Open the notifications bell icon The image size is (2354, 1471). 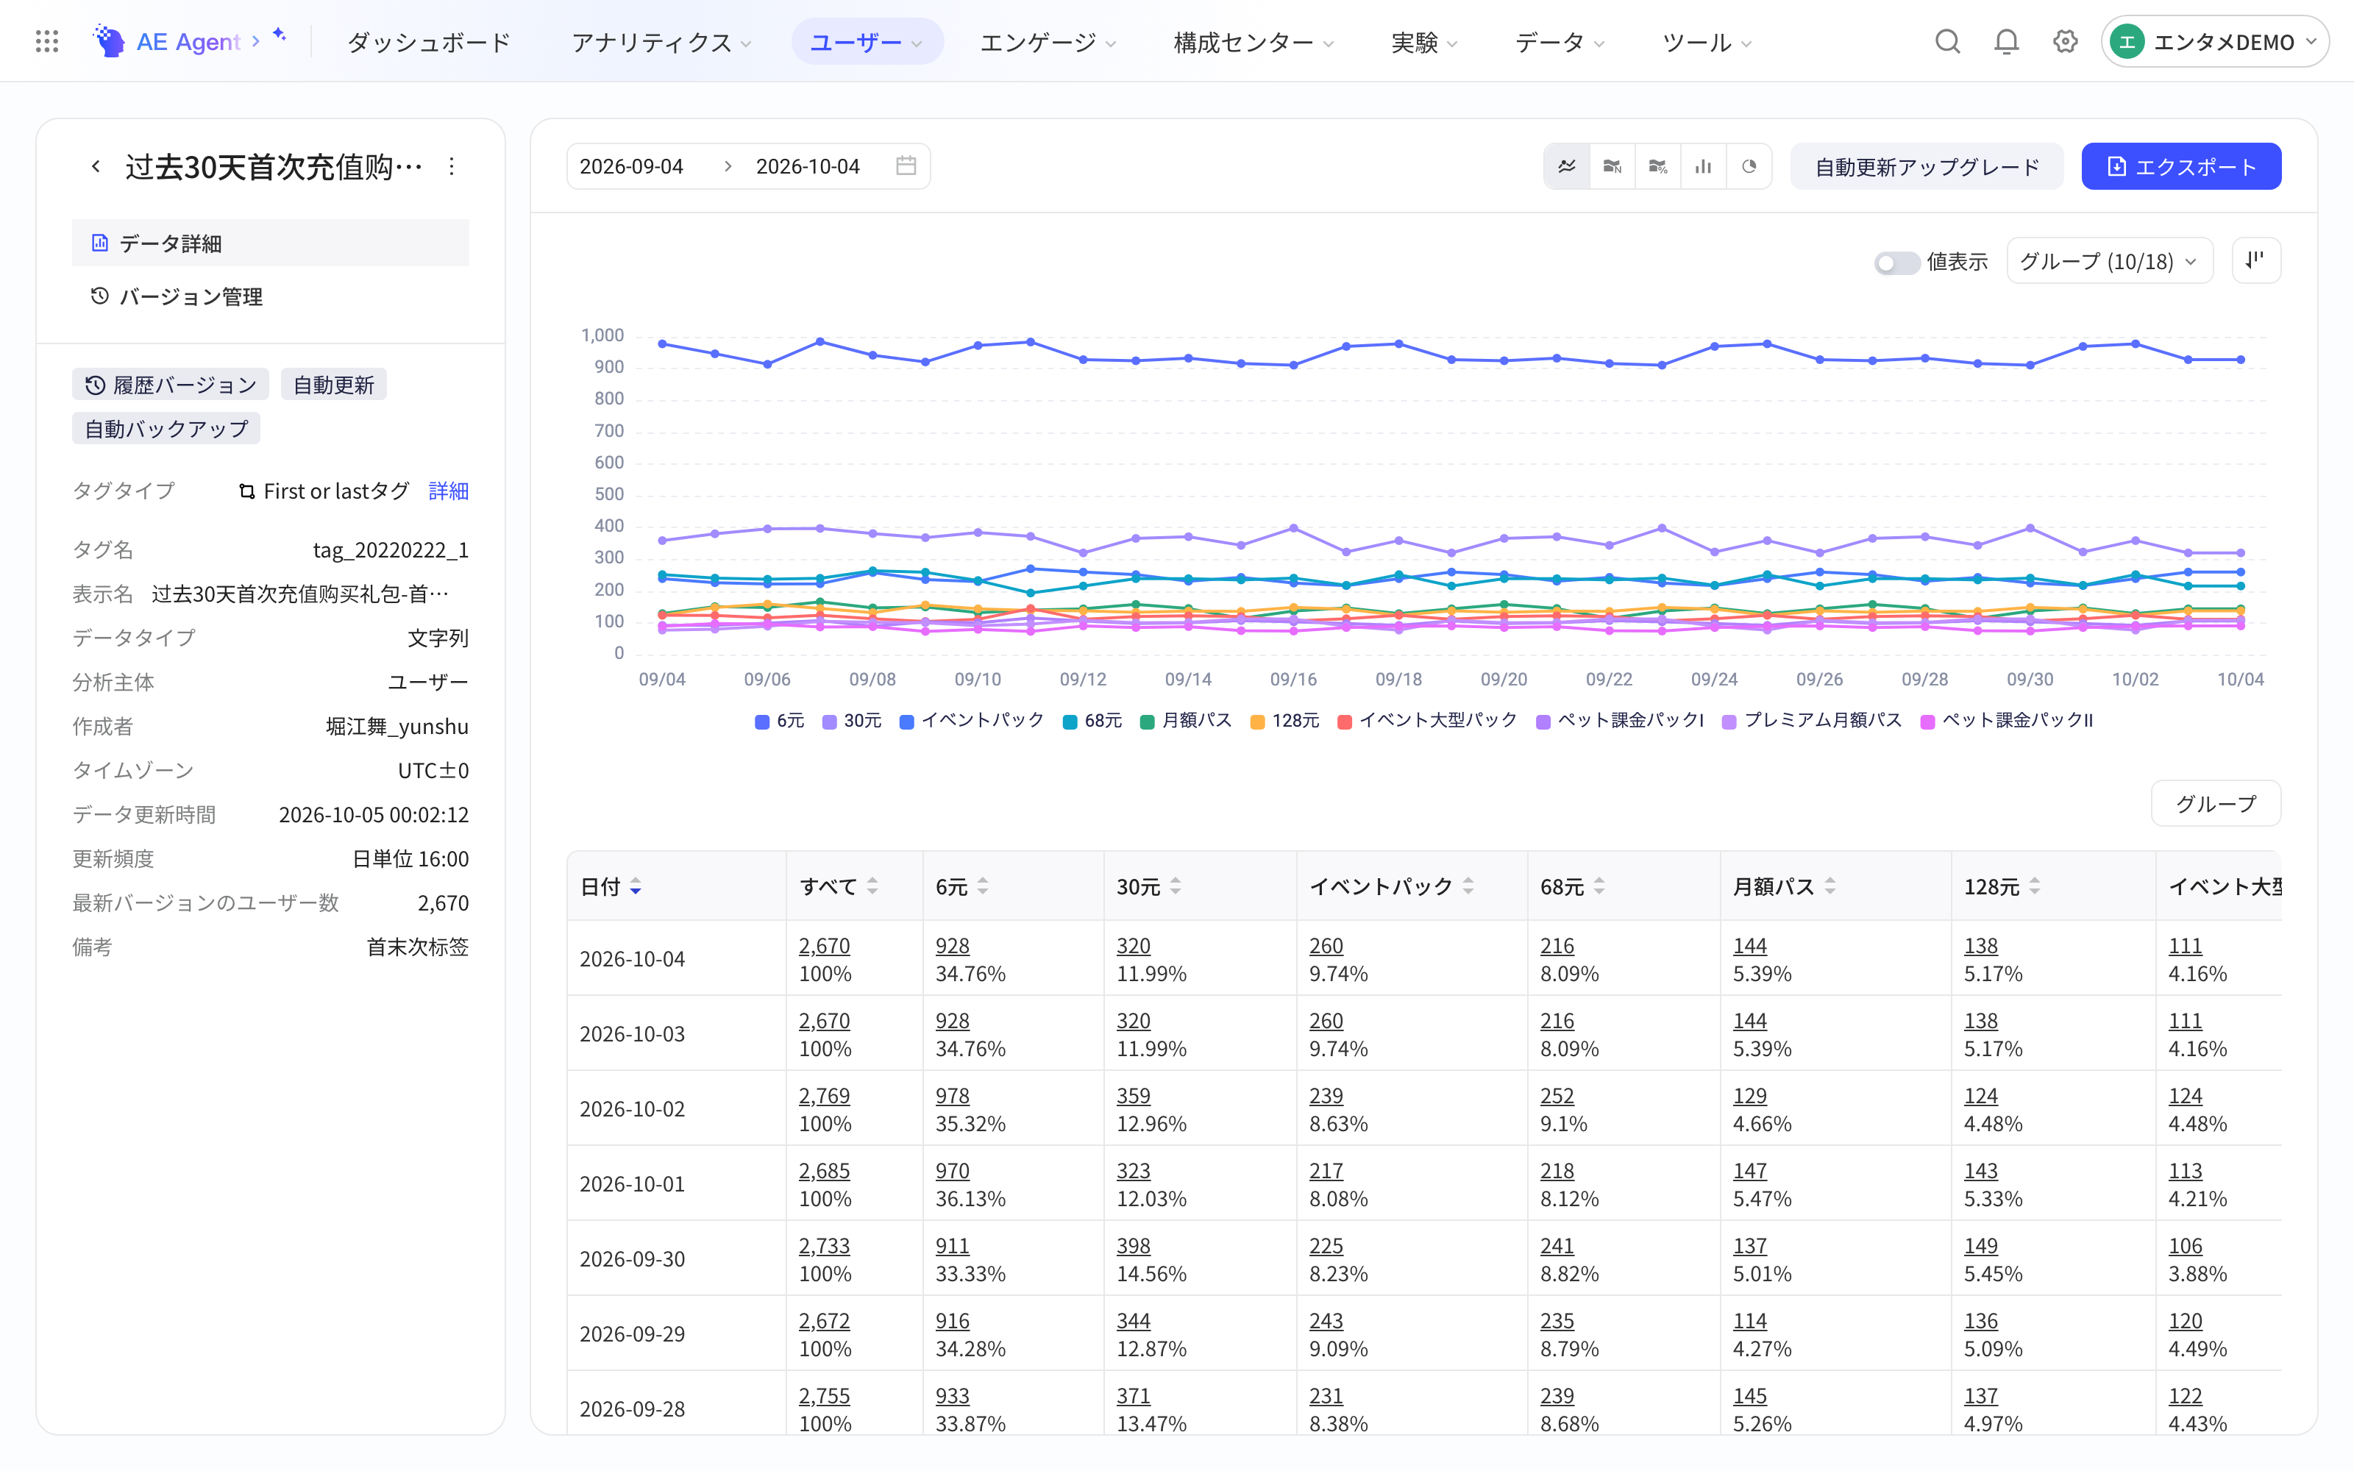tap(2007, 42)
